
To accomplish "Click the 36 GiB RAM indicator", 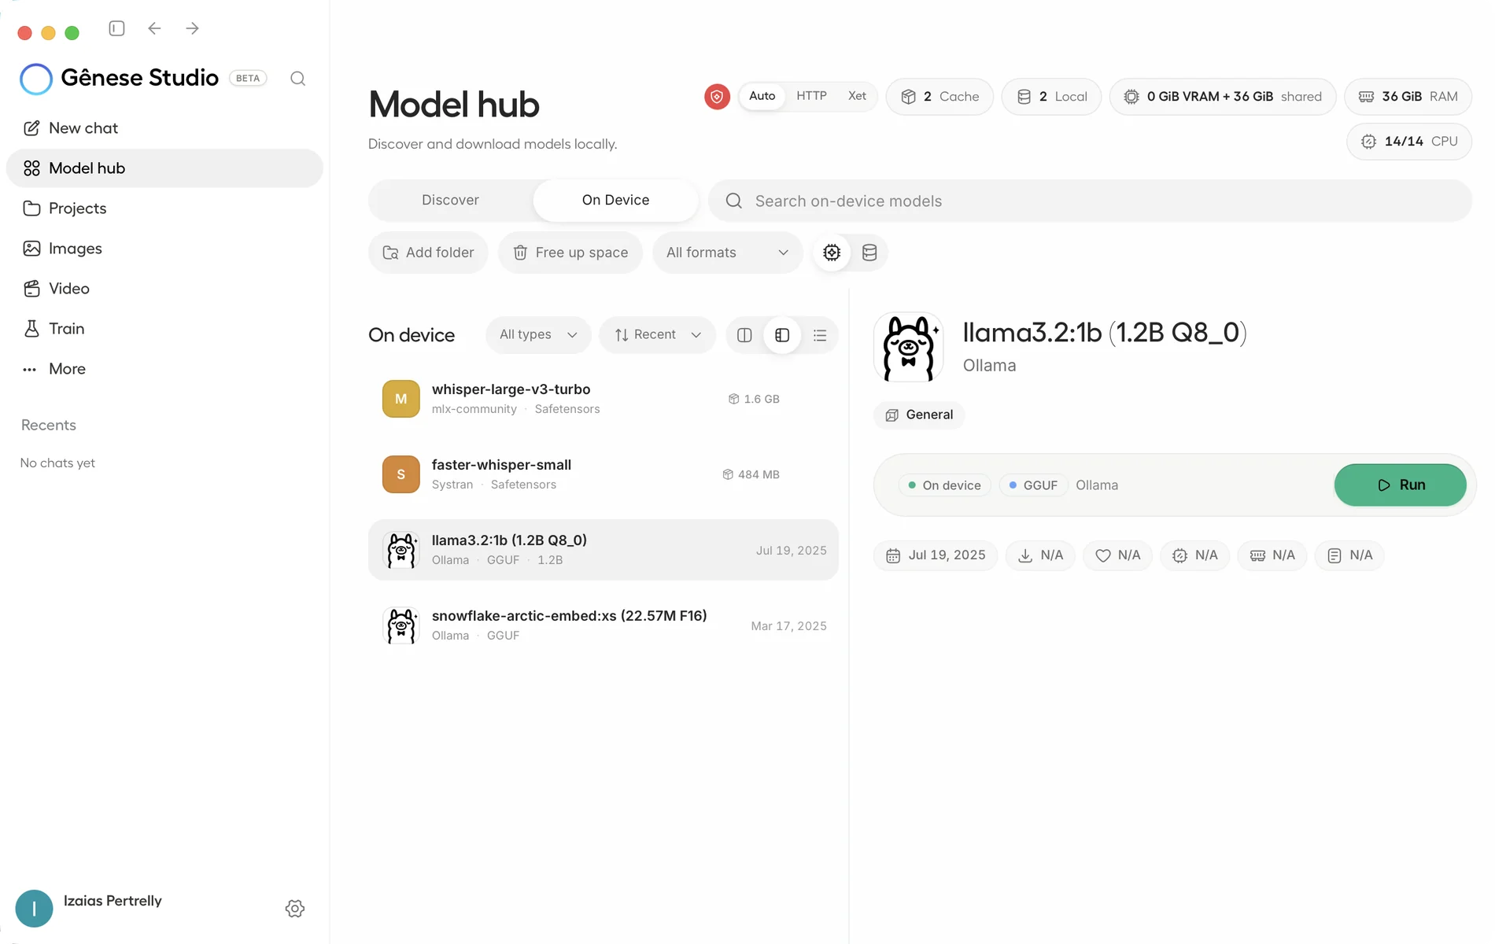I will click(1408, 97).
